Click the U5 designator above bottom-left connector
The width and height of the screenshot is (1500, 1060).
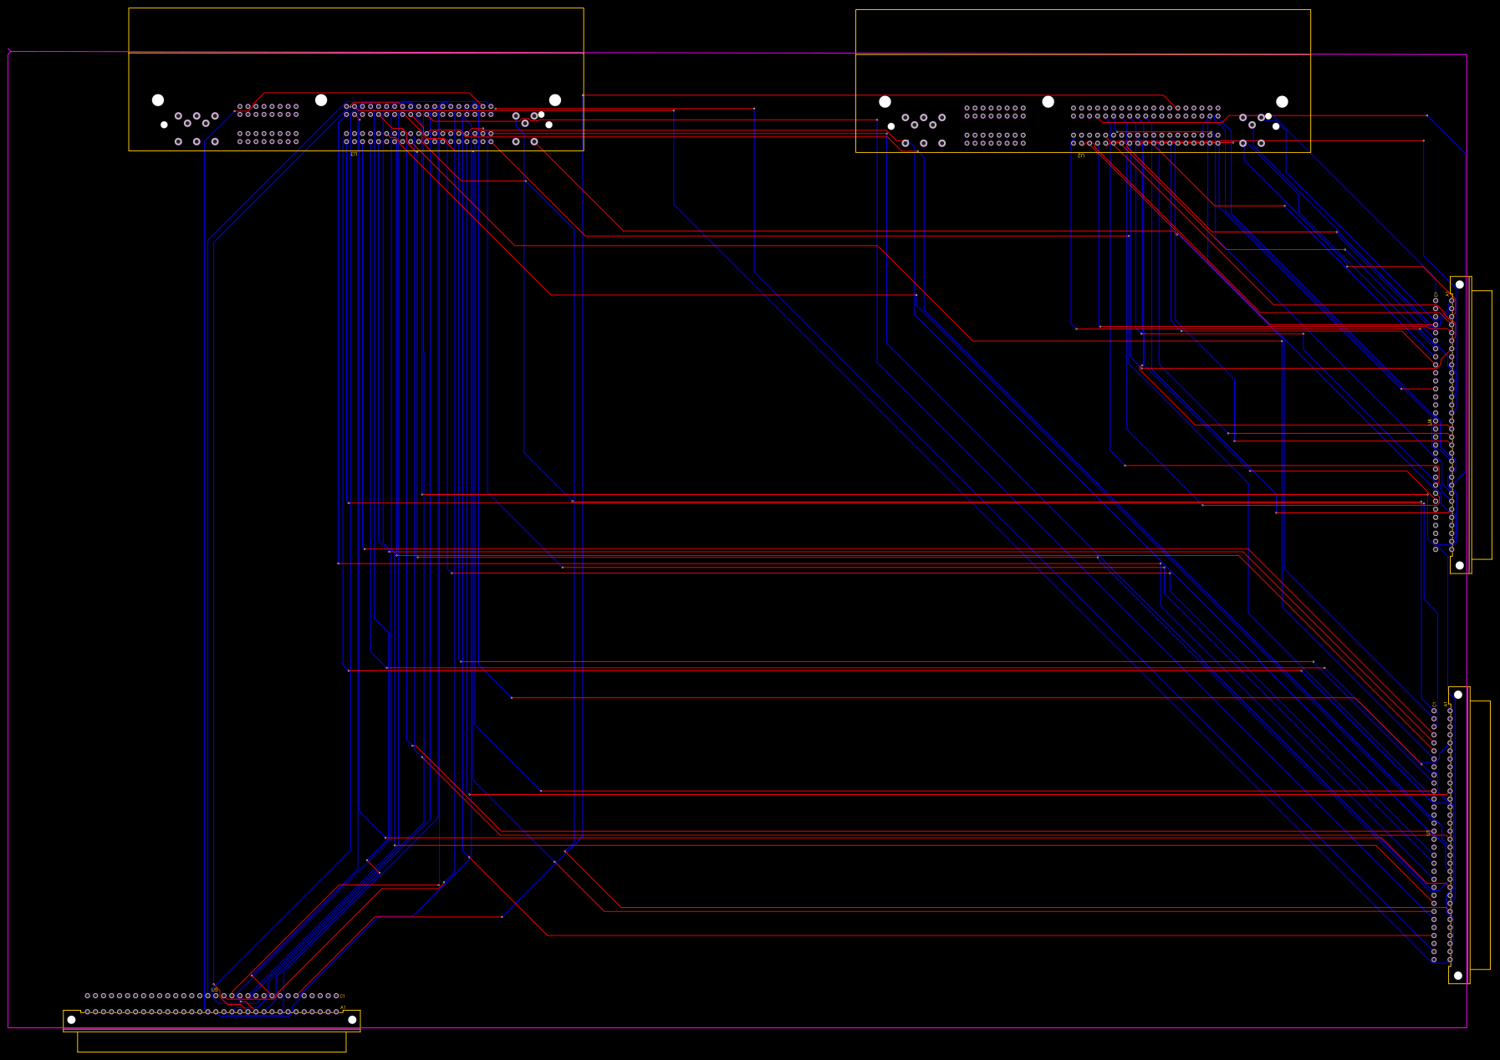(x=214, y=990)
